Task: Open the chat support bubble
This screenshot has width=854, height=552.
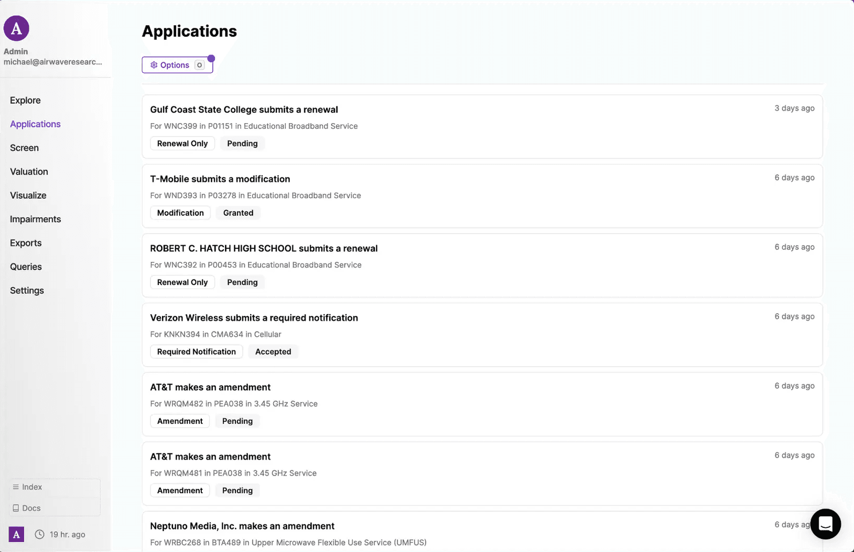Action: coord(825,524)
